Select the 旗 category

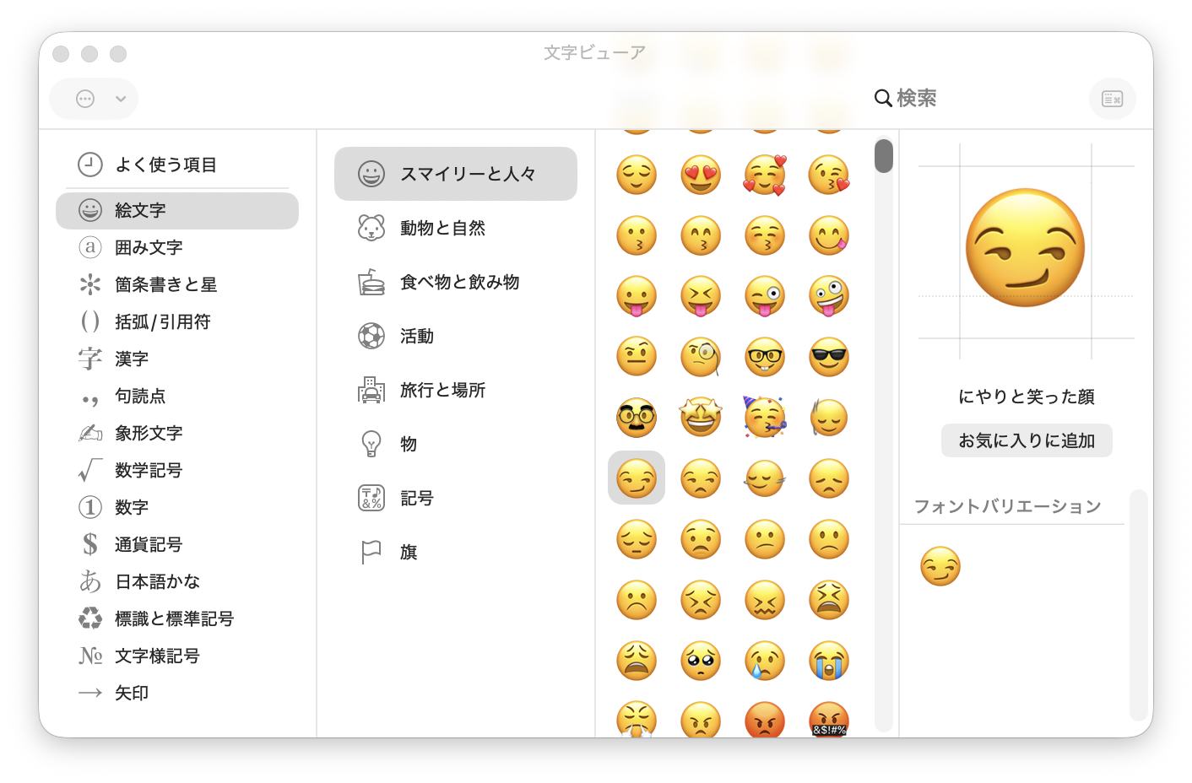tap(409, 552)
